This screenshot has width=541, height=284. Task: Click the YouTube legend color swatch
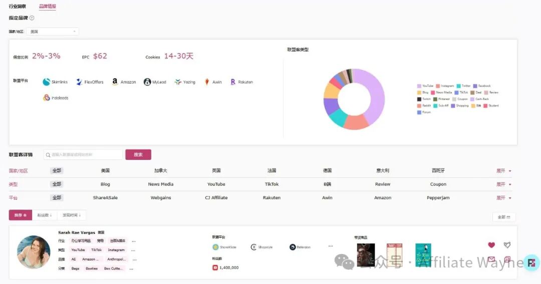click(x=419, y=85)
